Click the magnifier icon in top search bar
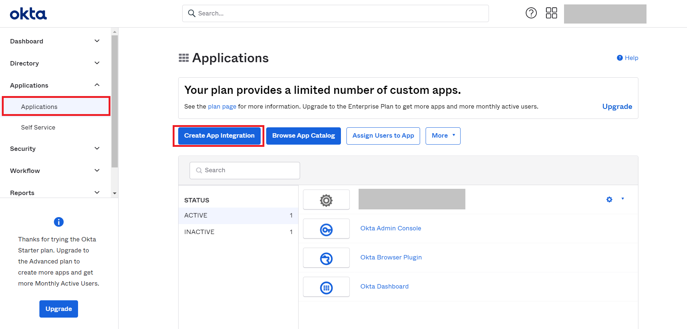The image size is (687, 329). (x=191, y=13)
